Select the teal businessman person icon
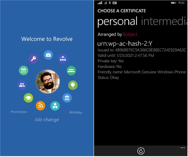188x157 pixels. [55, 106]
